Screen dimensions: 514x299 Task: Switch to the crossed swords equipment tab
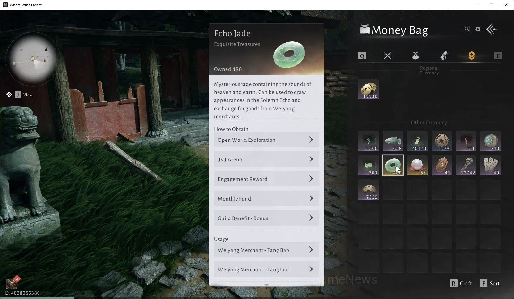tap(388, 56)
